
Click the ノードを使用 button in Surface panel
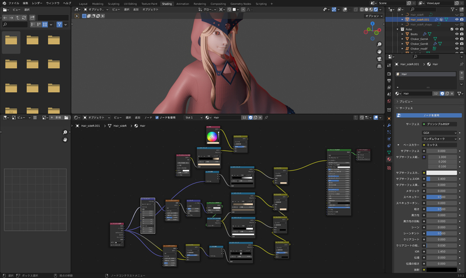click(429, 115)
